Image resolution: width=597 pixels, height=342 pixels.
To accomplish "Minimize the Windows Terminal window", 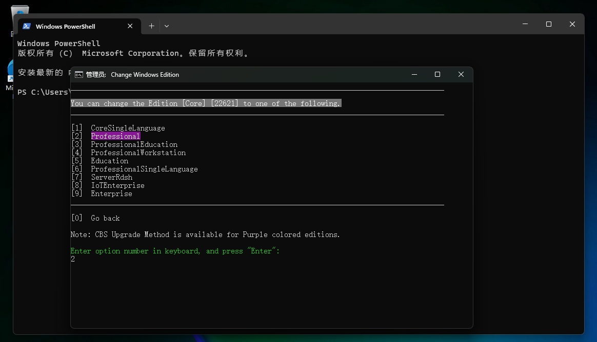I will tap(525, 24).
